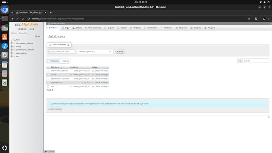Tick the checkbox for performance_schema row
Viewport: 272px width, 153px height.
[x=48, y=79]
